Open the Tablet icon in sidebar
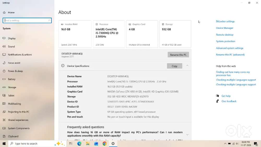Viewport: 261px width, 147px height. [x=4, y=95]
